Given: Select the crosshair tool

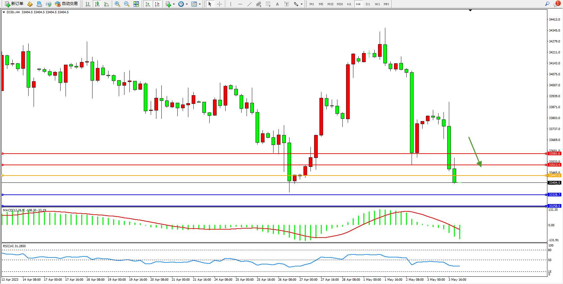Looking at the screenshot, I should pyautogui.click(x=220, y=4).
